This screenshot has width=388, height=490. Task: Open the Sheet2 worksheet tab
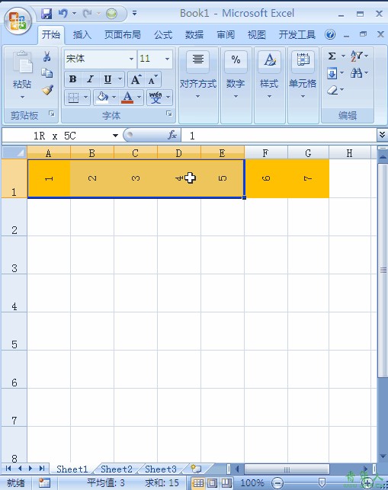pyautogui.click(x=117, y=469)
